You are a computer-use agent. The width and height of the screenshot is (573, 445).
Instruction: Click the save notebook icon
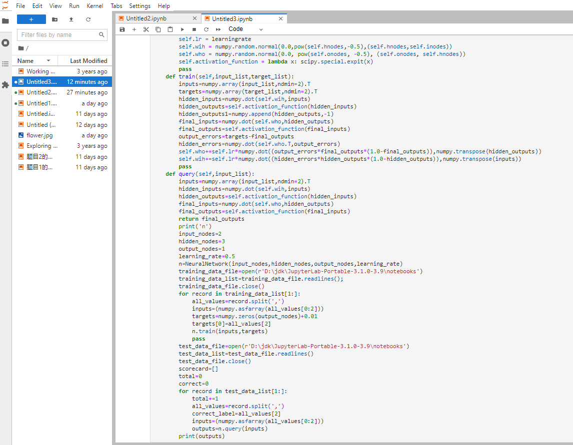(122, 29)
